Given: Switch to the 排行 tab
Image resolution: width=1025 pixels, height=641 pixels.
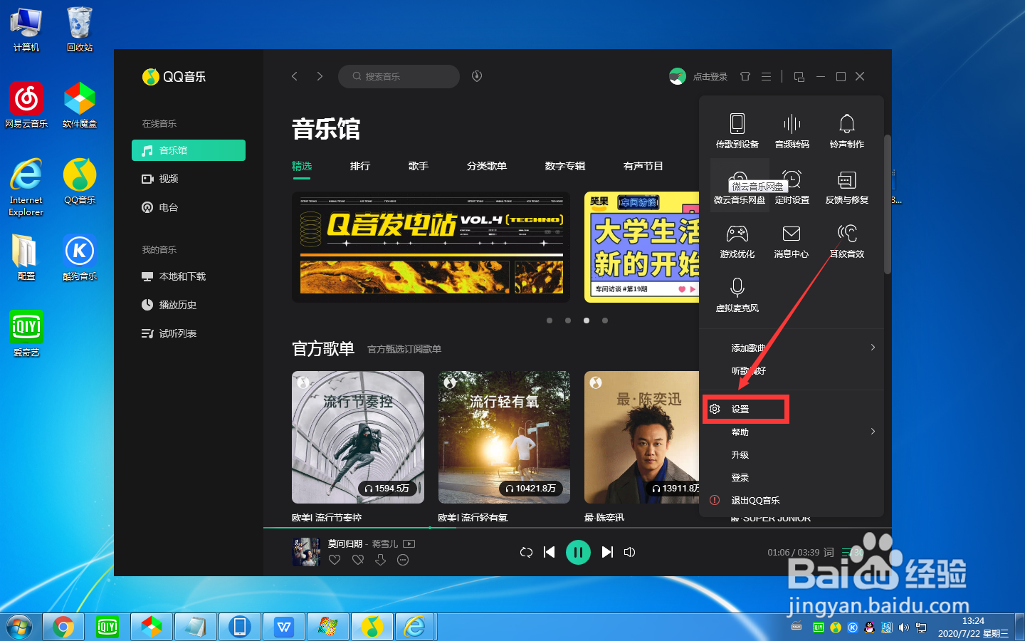Looking at the screenshot, I should tap(360, 166).
